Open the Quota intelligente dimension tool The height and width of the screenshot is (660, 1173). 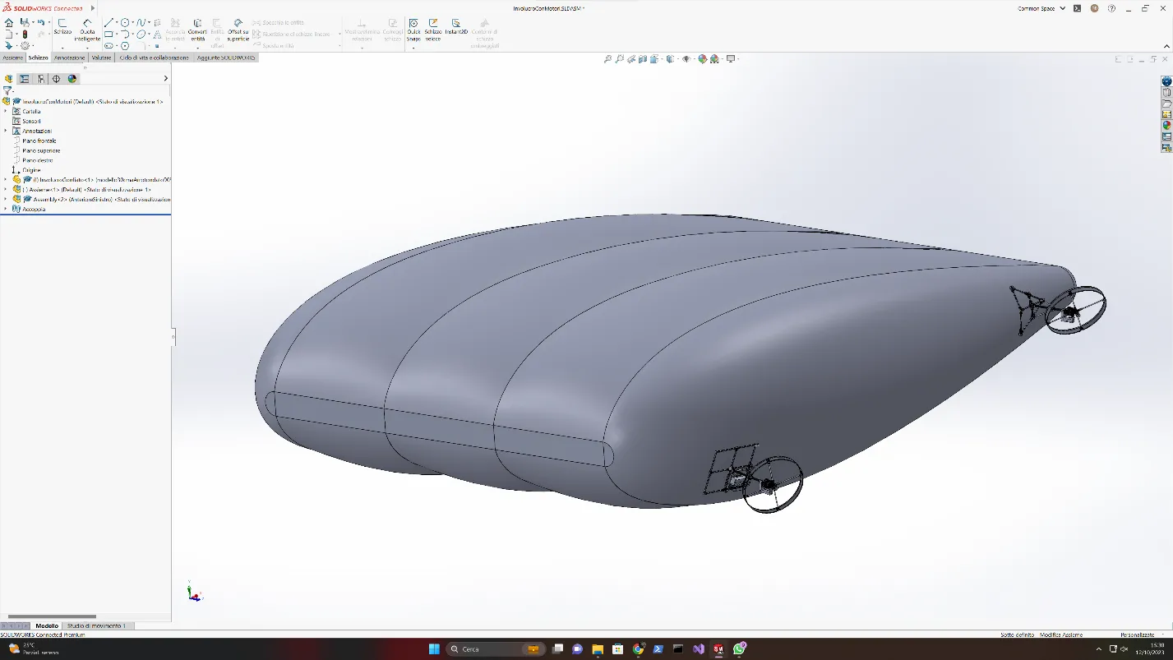point(86,30)
